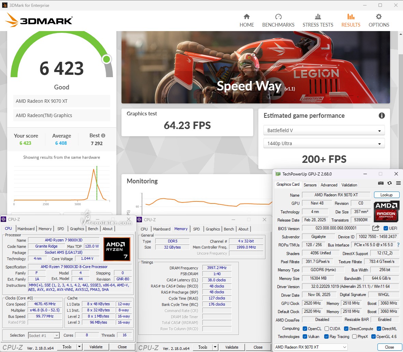Screen dimensions: 403x352
Task: Click the GPU-Z screenshot camera icon
Action: pyautogui.click(x=380, y=183)
